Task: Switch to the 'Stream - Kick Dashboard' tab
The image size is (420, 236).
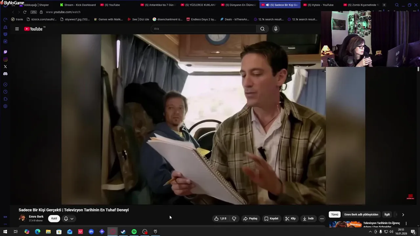Action: 78,5
